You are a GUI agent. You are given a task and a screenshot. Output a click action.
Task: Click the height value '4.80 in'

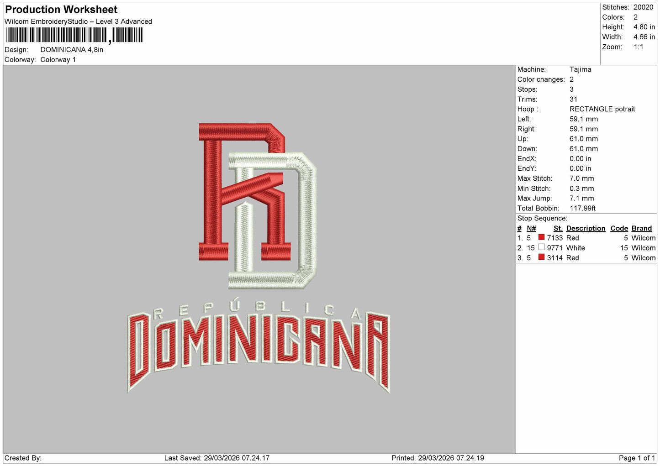click(644, 27)
